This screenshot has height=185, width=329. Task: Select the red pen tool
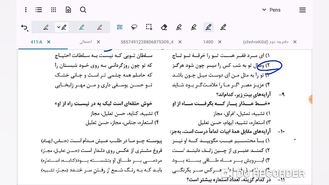(x=99, y=27)
